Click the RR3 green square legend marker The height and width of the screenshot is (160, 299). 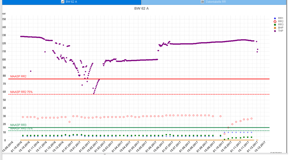(x=275, y=25)
